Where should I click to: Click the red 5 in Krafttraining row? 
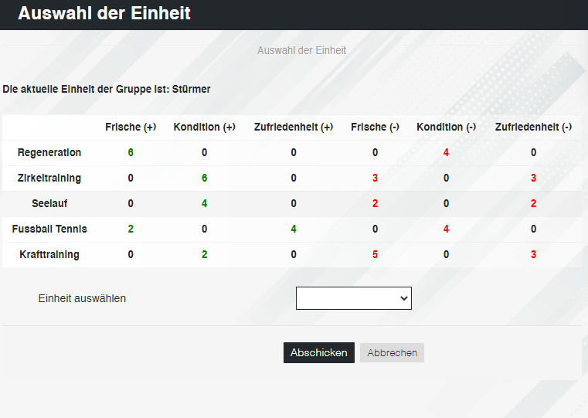pos(375,254)
